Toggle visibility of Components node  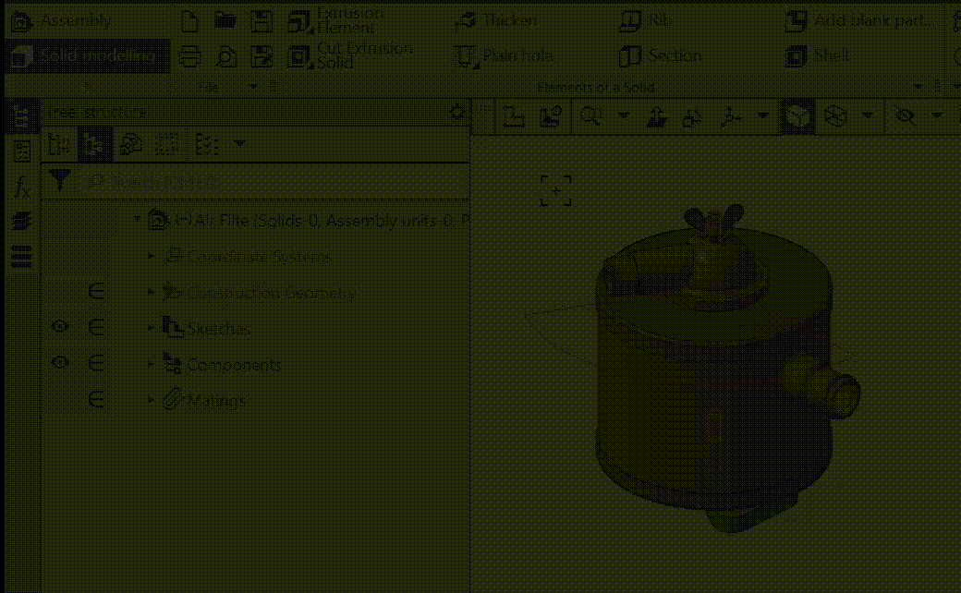tap(60, 363)
